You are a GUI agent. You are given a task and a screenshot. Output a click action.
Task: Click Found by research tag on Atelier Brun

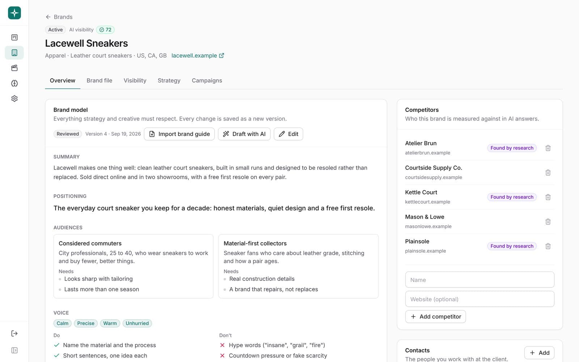tap(512, 148)
